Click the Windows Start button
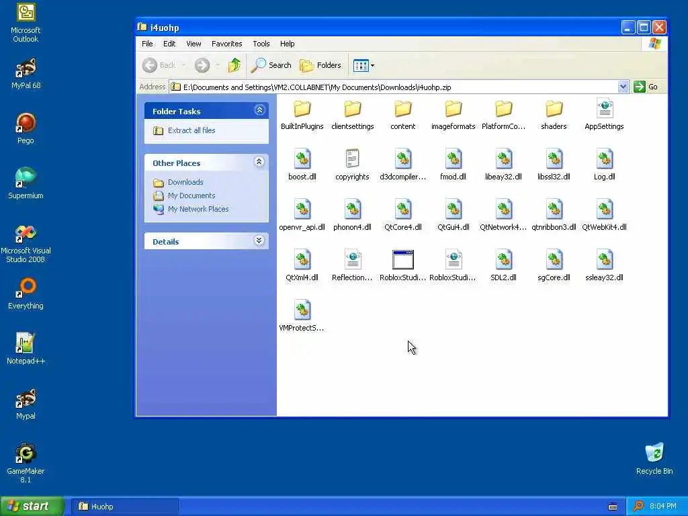 point(32,507)
